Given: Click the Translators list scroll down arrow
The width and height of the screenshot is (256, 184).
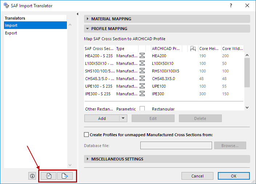Looking at the screenshot, I should click(70, 165).
